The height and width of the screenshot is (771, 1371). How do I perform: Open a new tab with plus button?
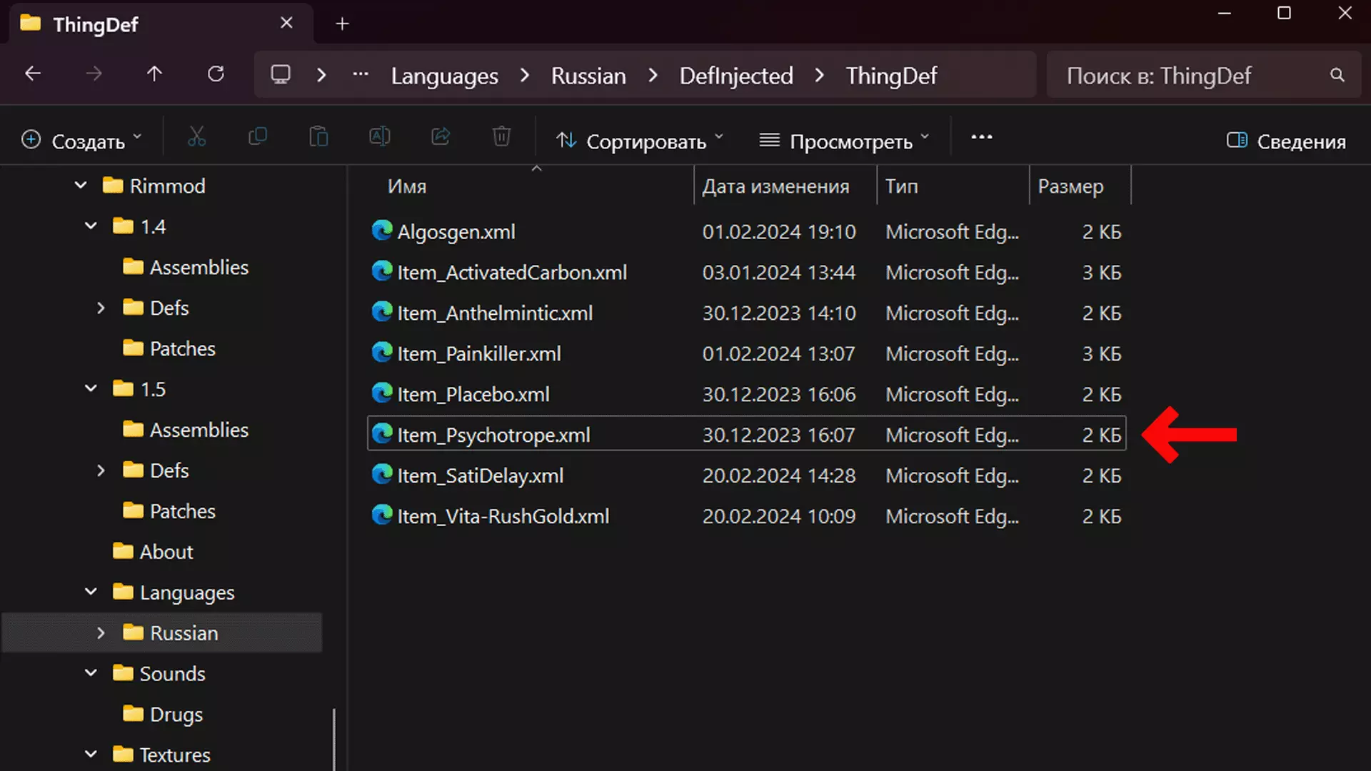(x=342, y=24)
